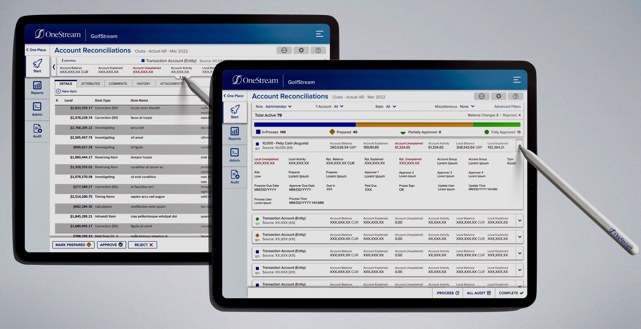Click the Item Type column header
This screenshot has width=641, height=329.
pos(103,100)
